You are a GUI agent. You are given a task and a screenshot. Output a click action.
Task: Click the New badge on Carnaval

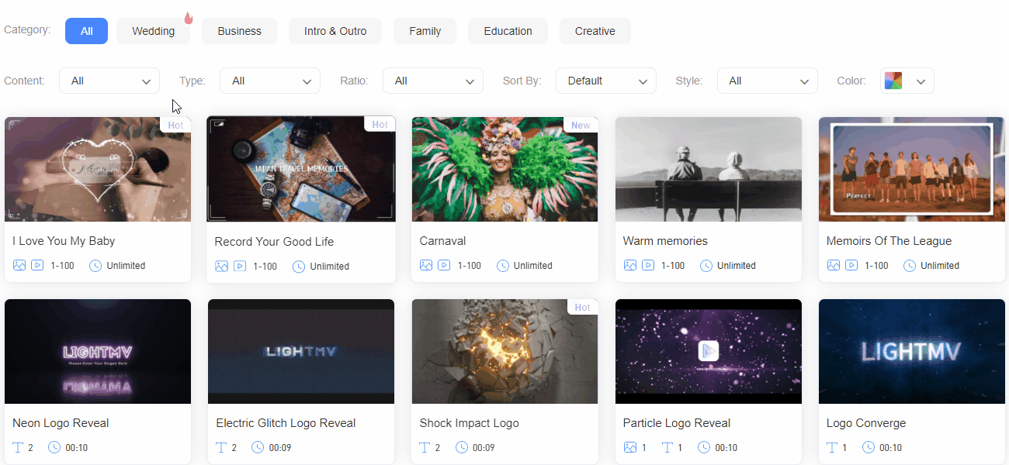coord(581,125)
